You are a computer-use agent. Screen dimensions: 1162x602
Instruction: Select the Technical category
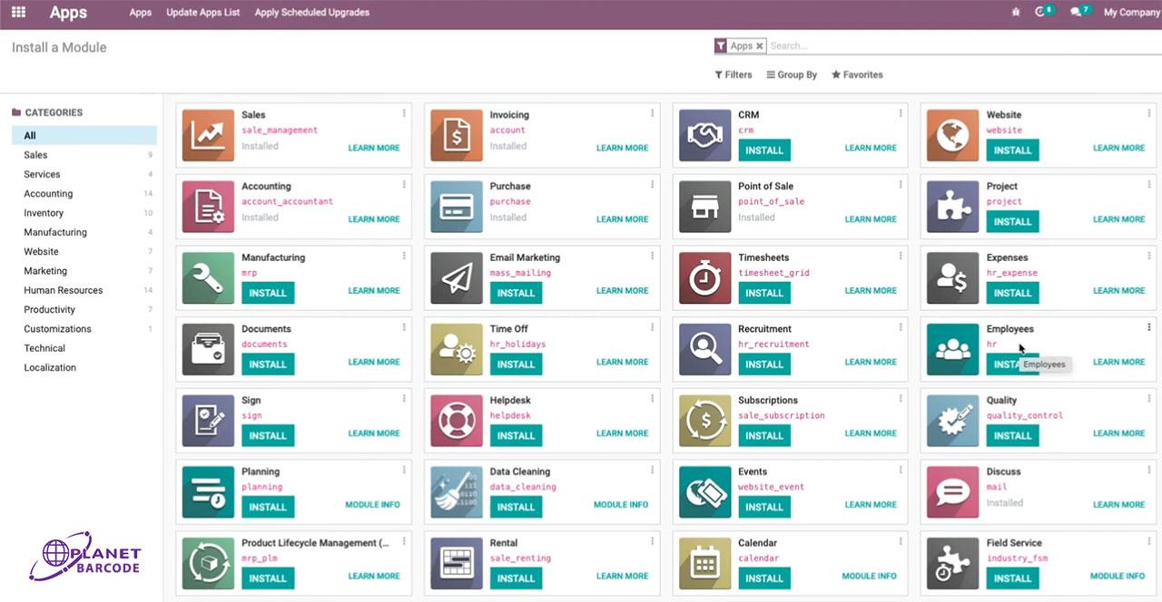click(x=84, y=348)
